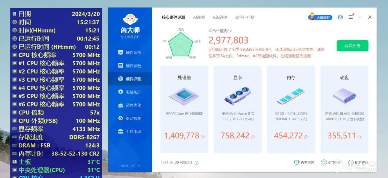388x178 pixels.
Task: Click the version number 6.1024.3970.311
Action: tap(130, 166)
